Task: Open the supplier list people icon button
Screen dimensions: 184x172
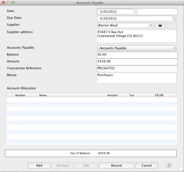Action: [x=160, y=25]
